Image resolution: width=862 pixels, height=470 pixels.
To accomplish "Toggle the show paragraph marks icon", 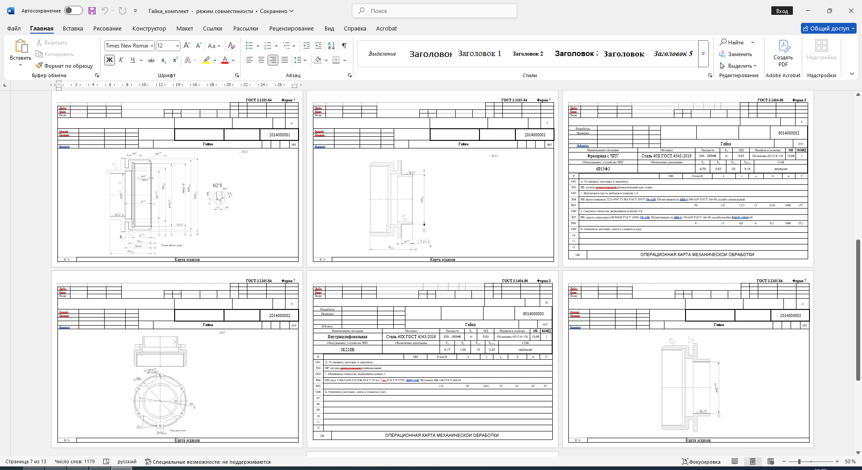I will click(344, 45).
